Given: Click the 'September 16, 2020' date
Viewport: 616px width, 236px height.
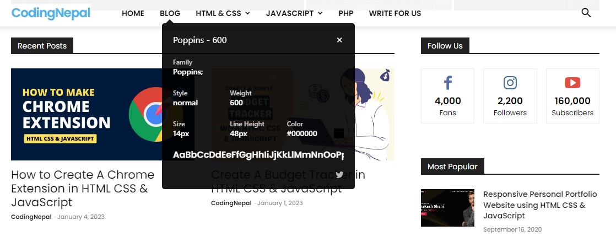Looking at the screenshot, I should pyautogui.click(x=512, y=229).
